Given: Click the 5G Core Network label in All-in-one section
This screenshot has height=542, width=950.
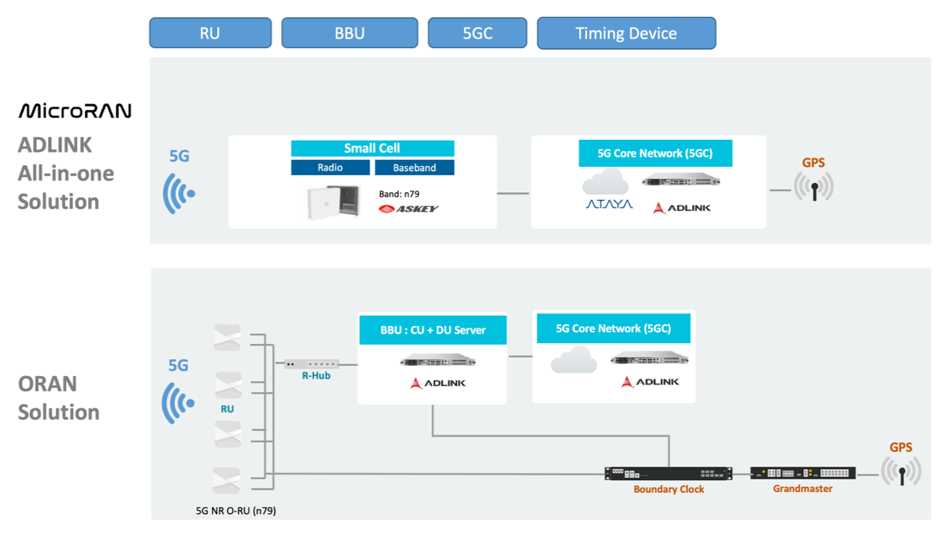Looking at the screenshot, I should [656, 153].
